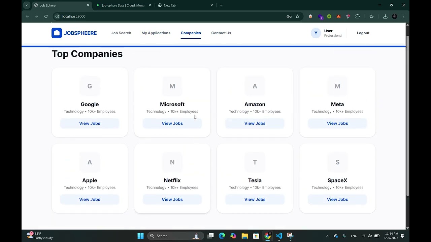Open the Chrome three-dot menu
The height and width of the screenshot is (242, 431).
click(x=404, y=16)
